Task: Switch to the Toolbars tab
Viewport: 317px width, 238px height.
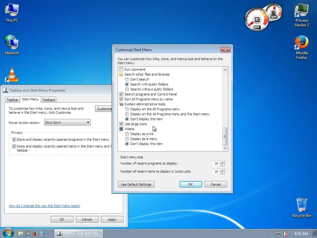Action: click(49, 100)
